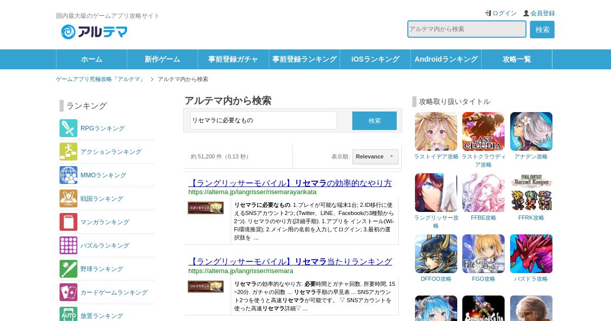
Task: Click FFBE攻略 text link
Action: 483,218
